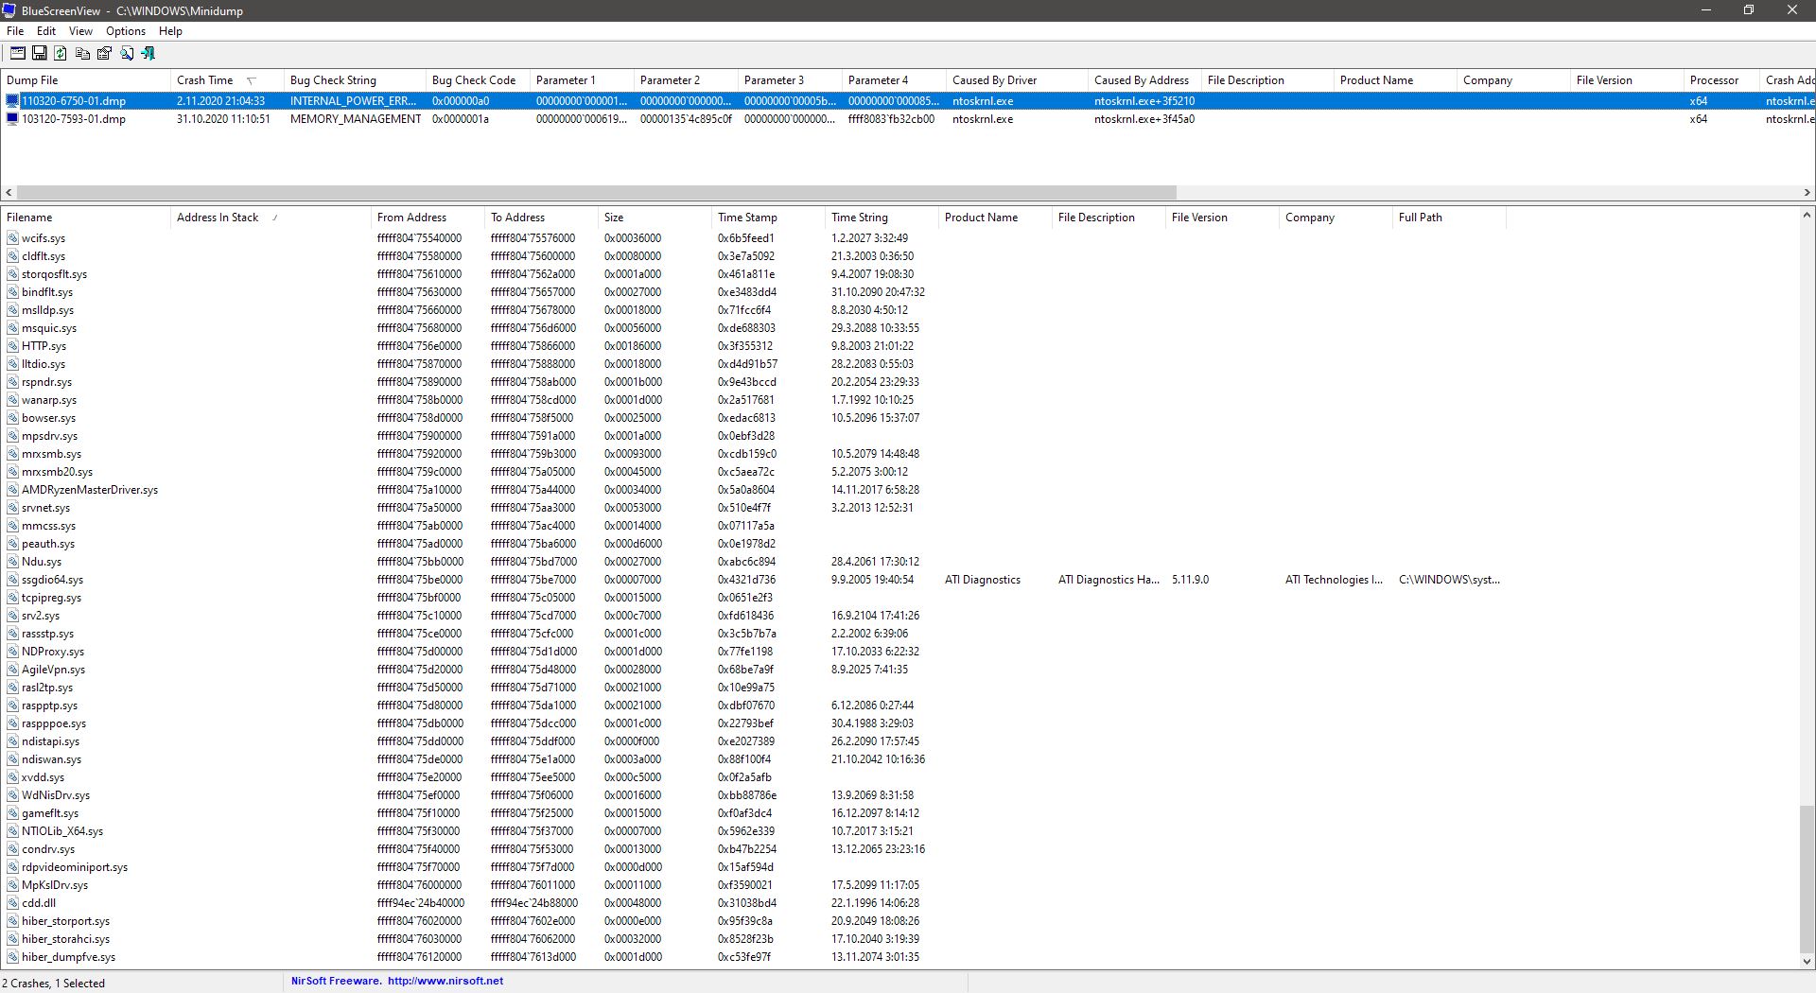Viewport: 1816px width, 993px height.
Task: Click right arrow of upper horizontal scrollbar
Action: [x=1807, y=192]
